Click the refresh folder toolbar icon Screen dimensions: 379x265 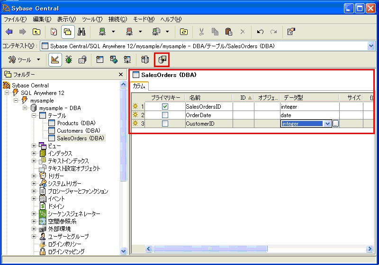coord(184,32)
